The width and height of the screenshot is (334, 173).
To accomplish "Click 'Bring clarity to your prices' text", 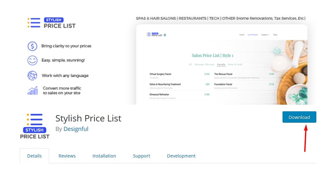I will (66, 46).
